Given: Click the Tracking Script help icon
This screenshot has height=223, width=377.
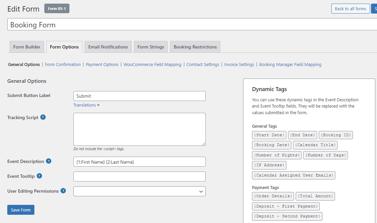Looking at the screenshot, I should click(43, 117).
